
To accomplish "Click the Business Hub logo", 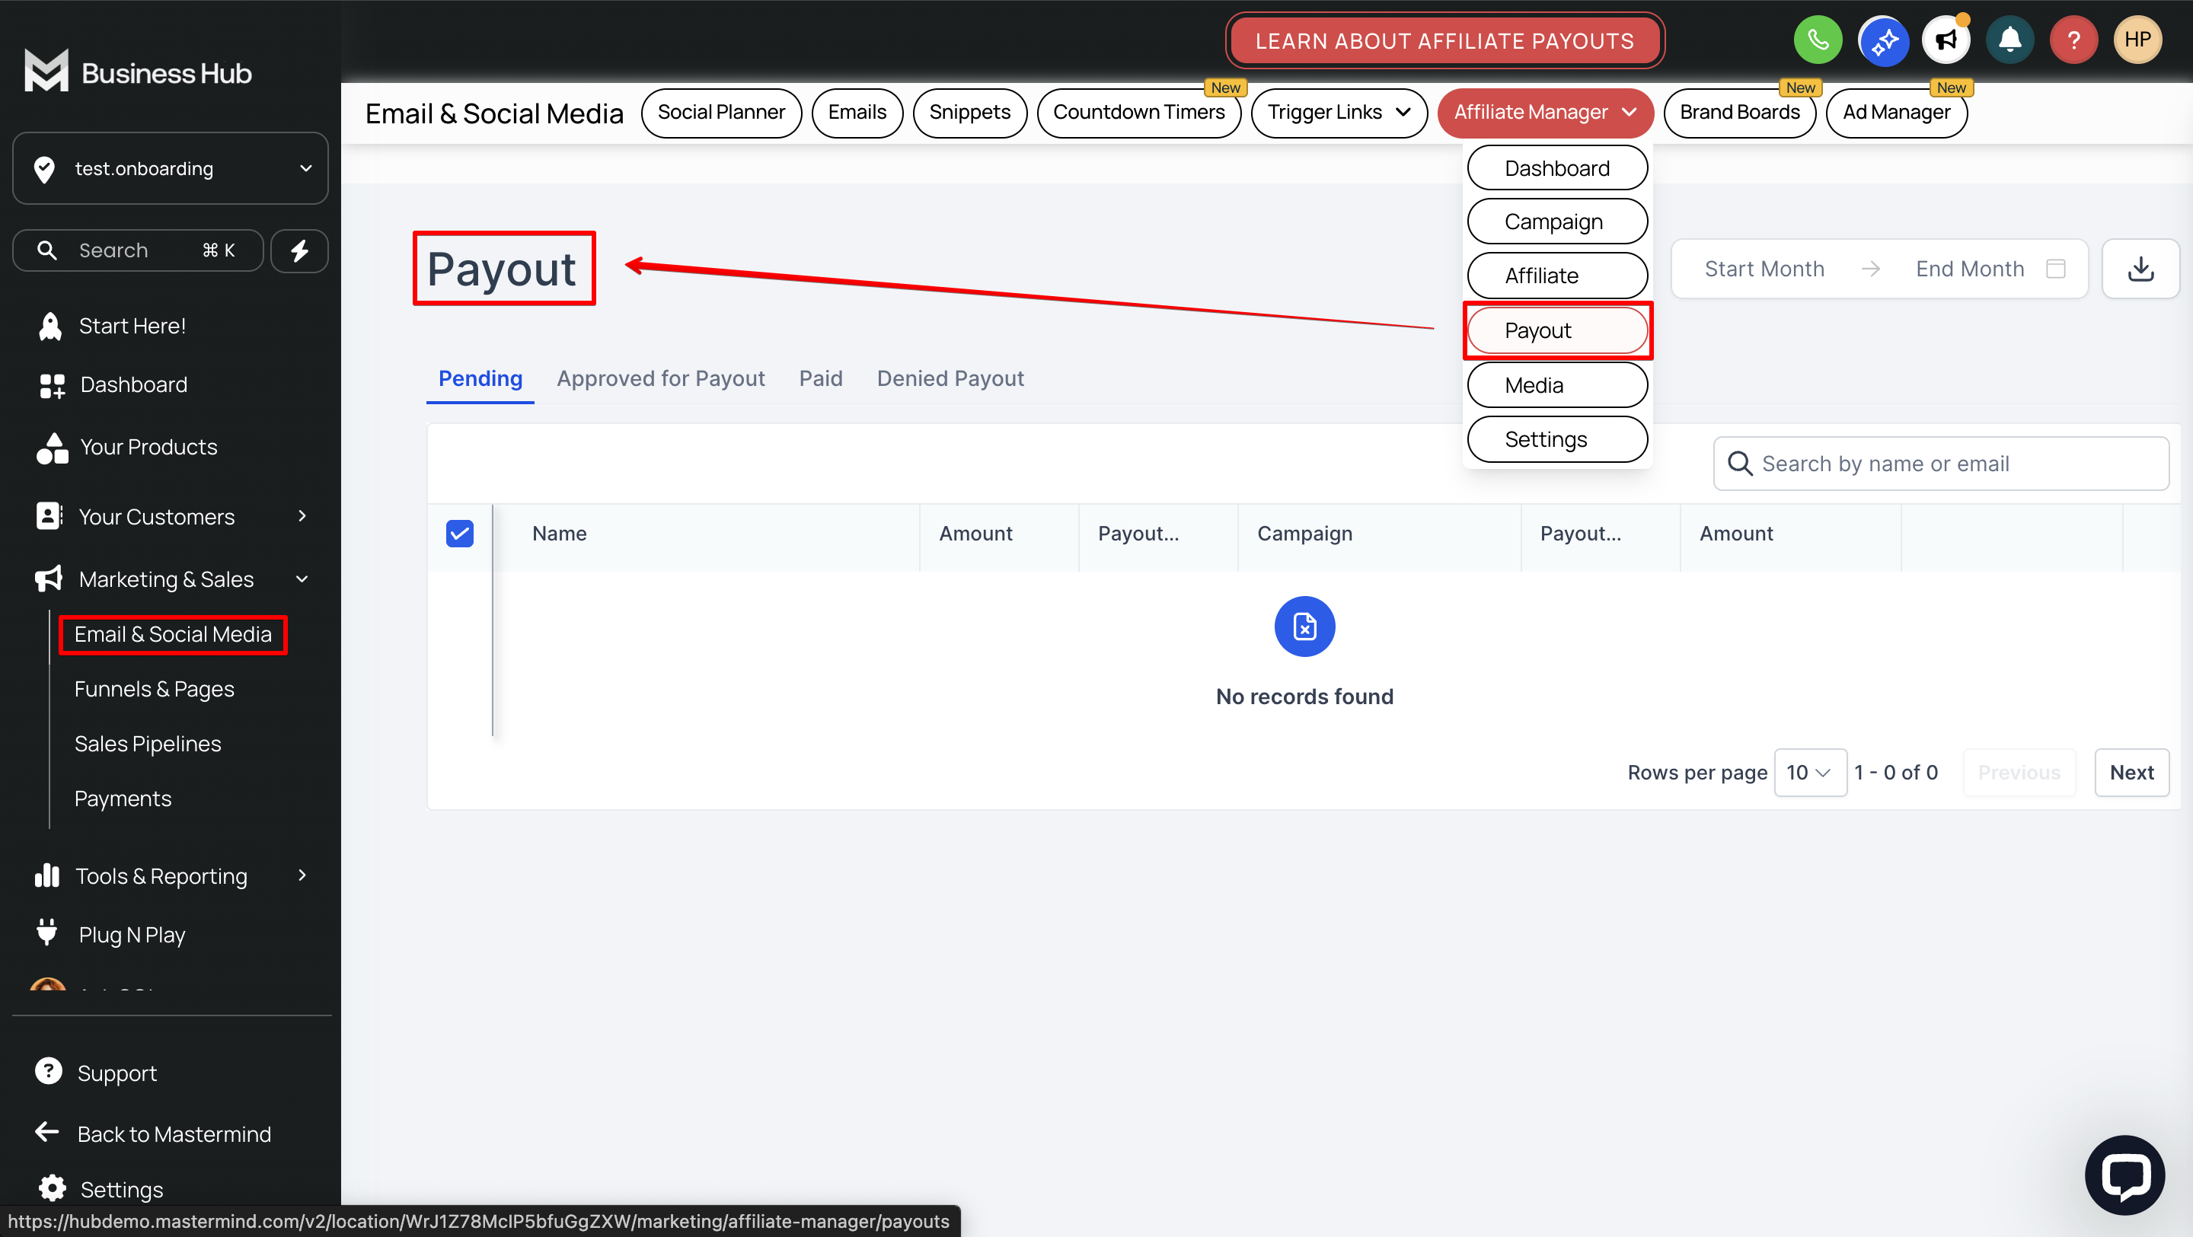I will click(138, 72).
